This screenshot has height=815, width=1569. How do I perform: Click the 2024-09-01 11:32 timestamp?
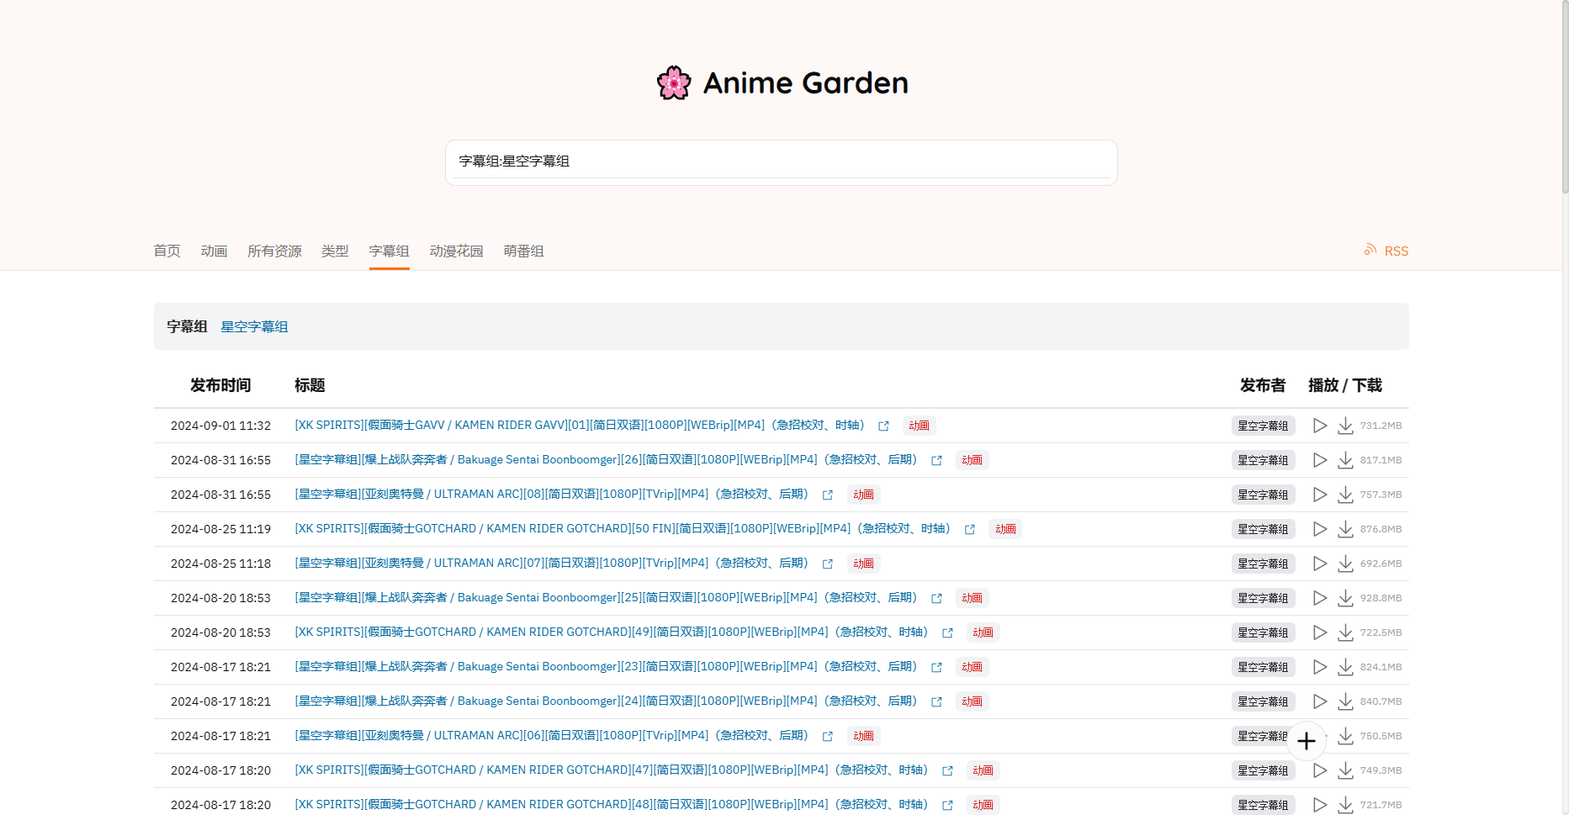coord(220,426)
